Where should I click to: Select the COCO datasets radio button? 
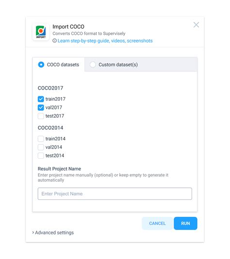coord(41,64)
